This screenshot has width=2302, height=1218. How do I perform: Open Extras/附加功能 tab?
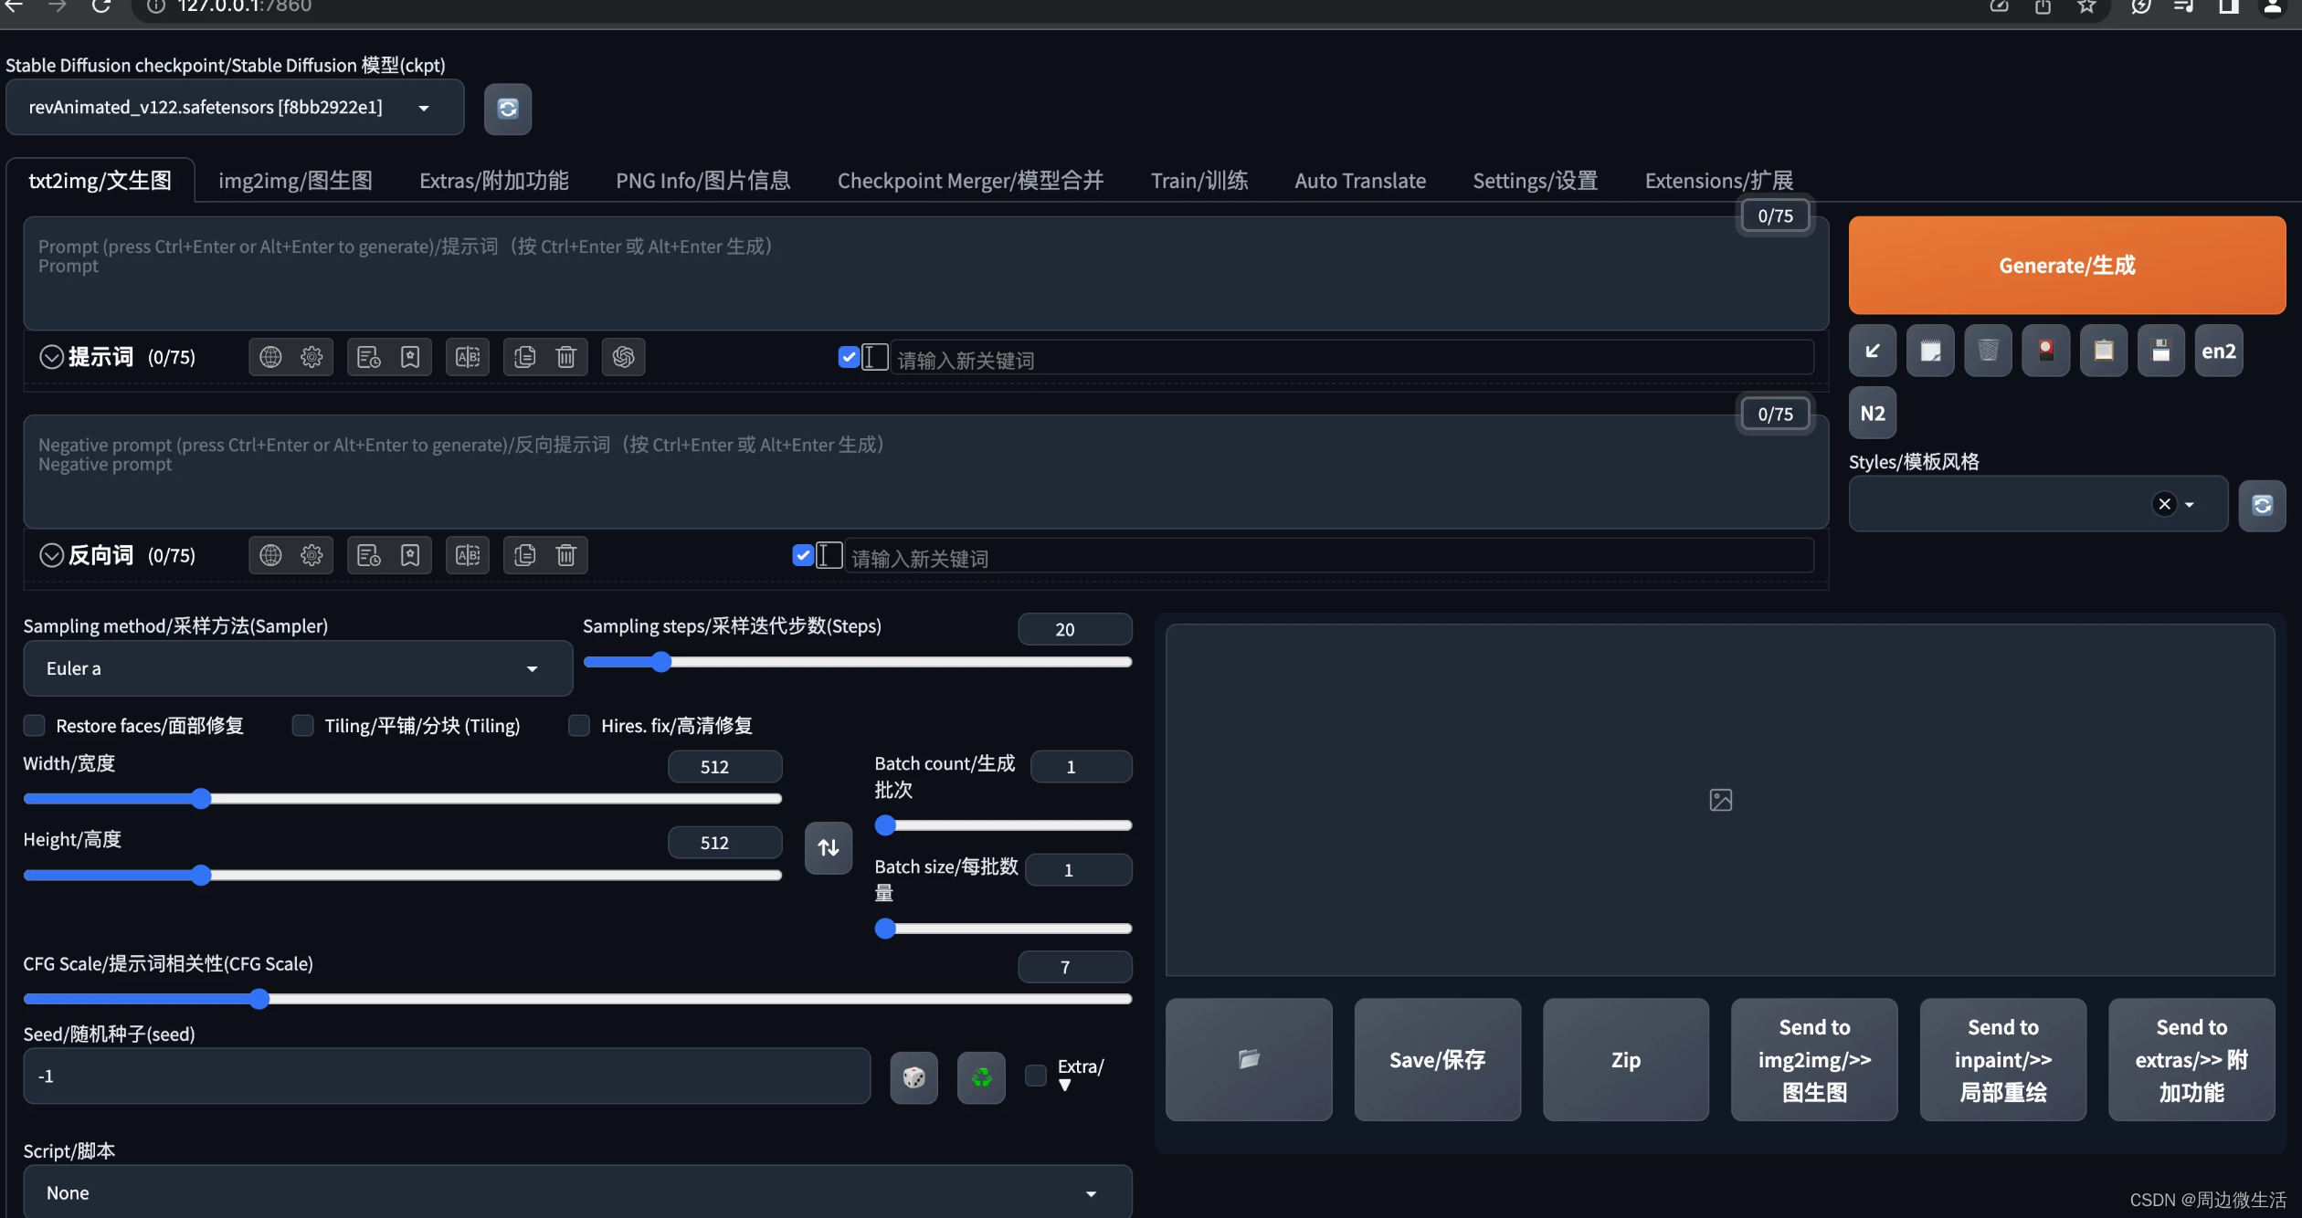coord(494,181)
